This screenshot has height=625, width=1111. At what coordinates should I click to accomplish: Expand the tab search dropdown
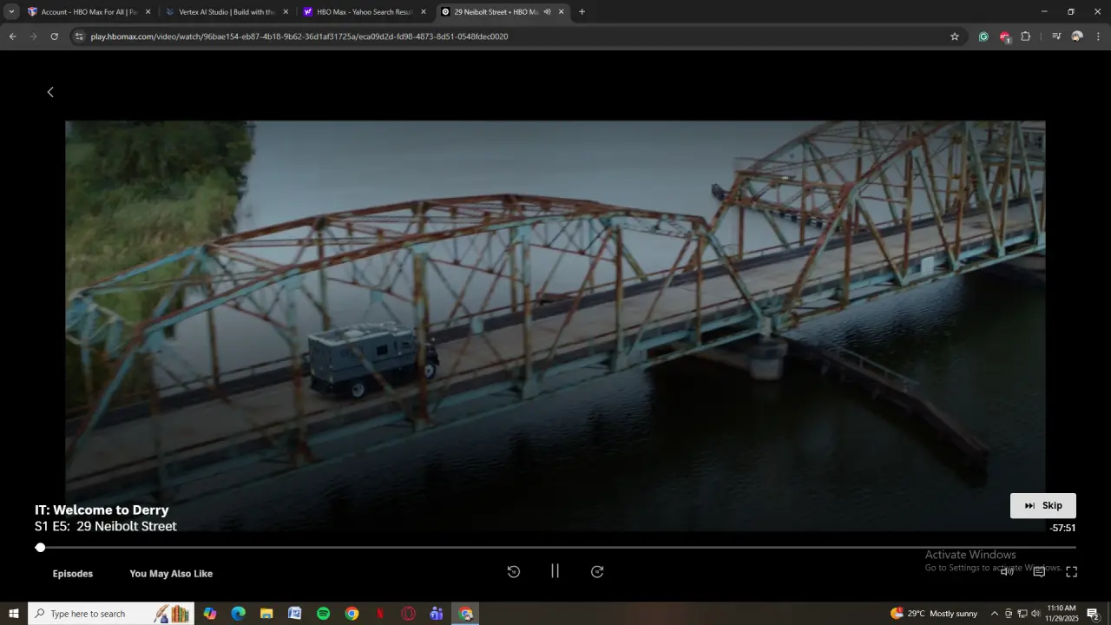click(x=11, y=12)
